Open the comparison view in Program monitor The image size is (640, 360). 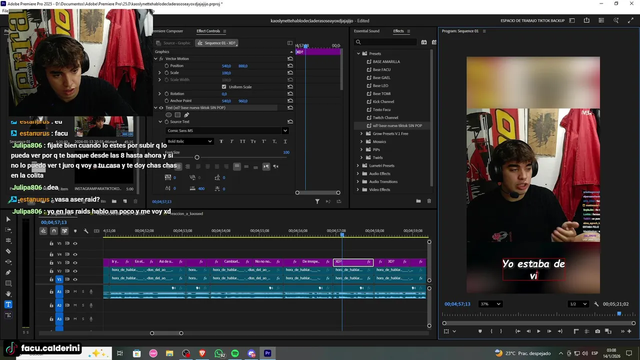point(608,331)
